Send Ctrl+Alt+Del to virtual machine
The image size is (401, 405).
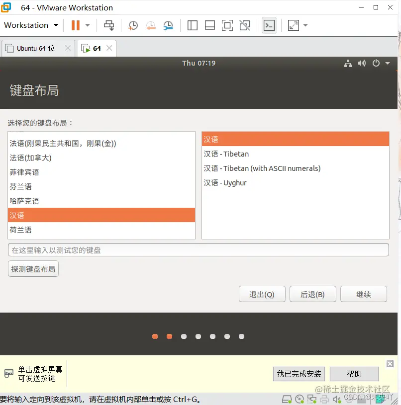pos(109,25)
